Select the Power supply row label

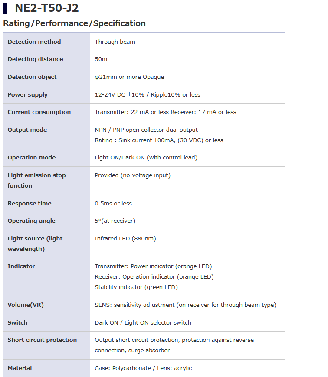[28, 95]
